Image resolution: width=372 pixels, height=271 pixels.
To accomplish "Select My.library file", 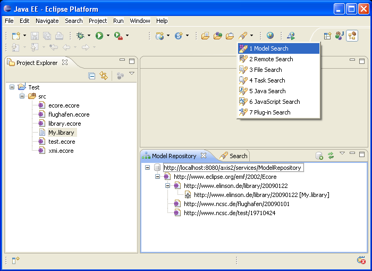I will pos(61,133).
